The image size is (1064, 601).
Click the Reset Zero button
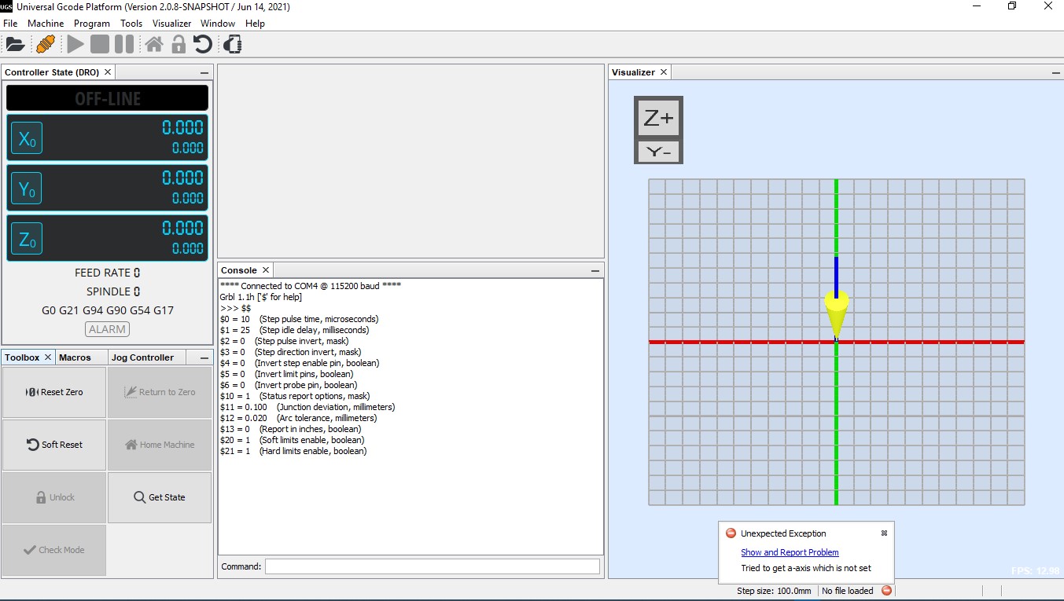pyautogui.click(x=54, y=392)
